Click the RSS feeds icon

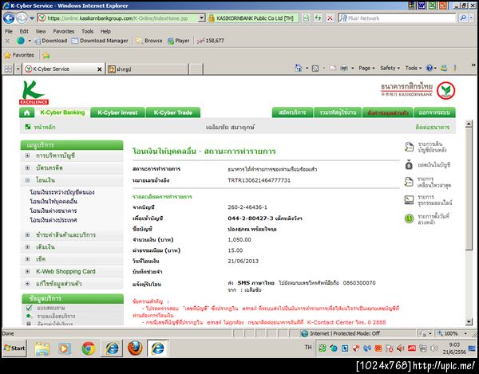tap(315, 69)
